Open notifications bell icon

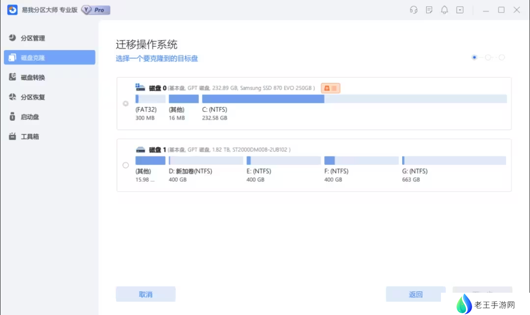pyautogui.click(x=444, y=10)
